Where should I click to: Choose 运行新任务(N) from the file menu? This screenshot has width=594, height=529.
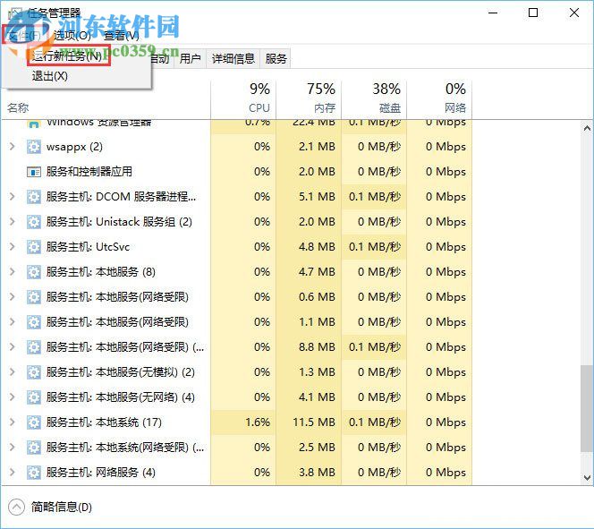[69, 55]
